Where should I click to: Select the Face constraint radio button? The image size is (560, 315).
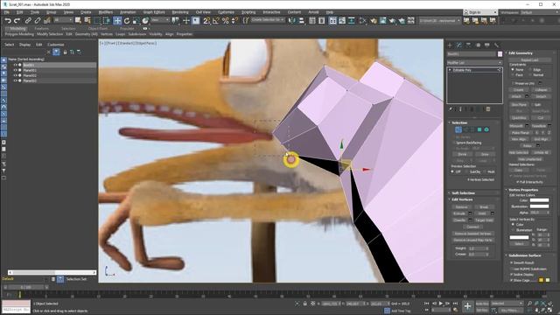513,75
